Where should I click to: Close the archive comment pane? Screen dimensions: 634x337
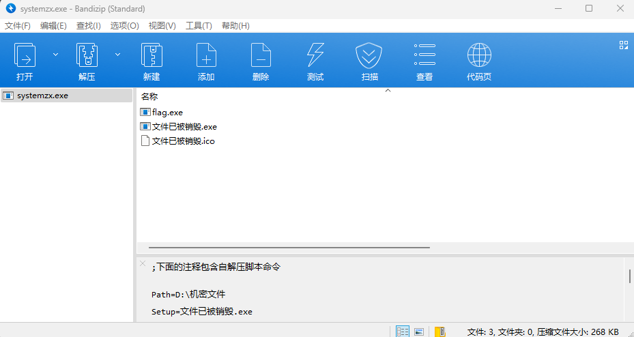pos(143,263)
